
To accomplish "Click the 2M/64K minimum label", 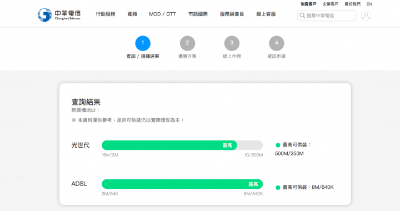I will click(110, 194).
